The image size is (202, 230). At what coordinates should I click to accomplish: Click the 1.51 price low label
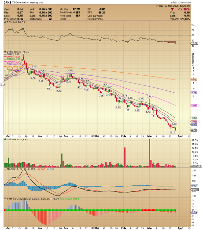153,116
